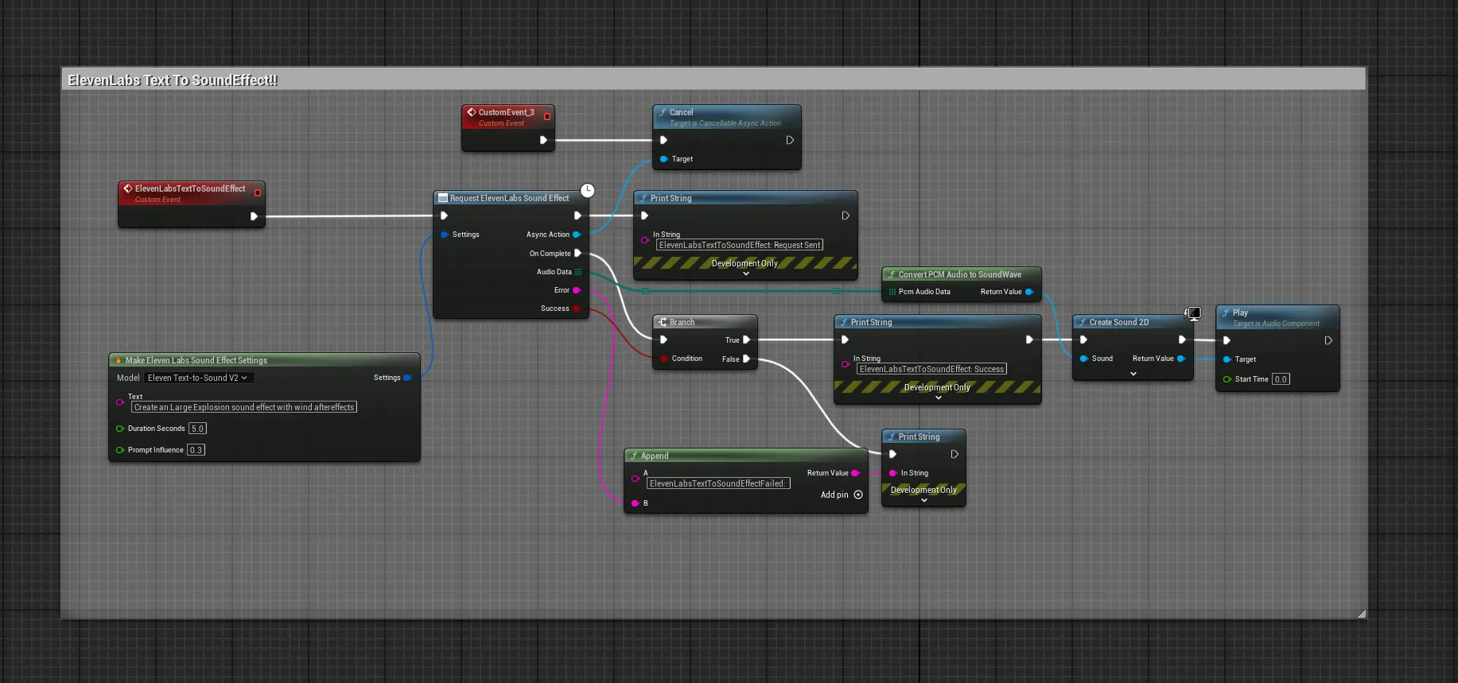The width and height of the screenshot is (1458, 683).
Task: Click the CustomEvent_3 red delegate pin
Action: coord(547,116)
